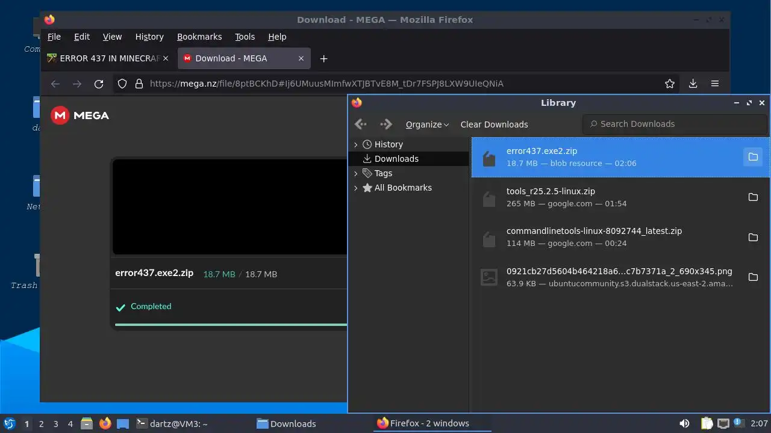Open the Tools menu
This screenshot has height=433, width=771.
245,37
